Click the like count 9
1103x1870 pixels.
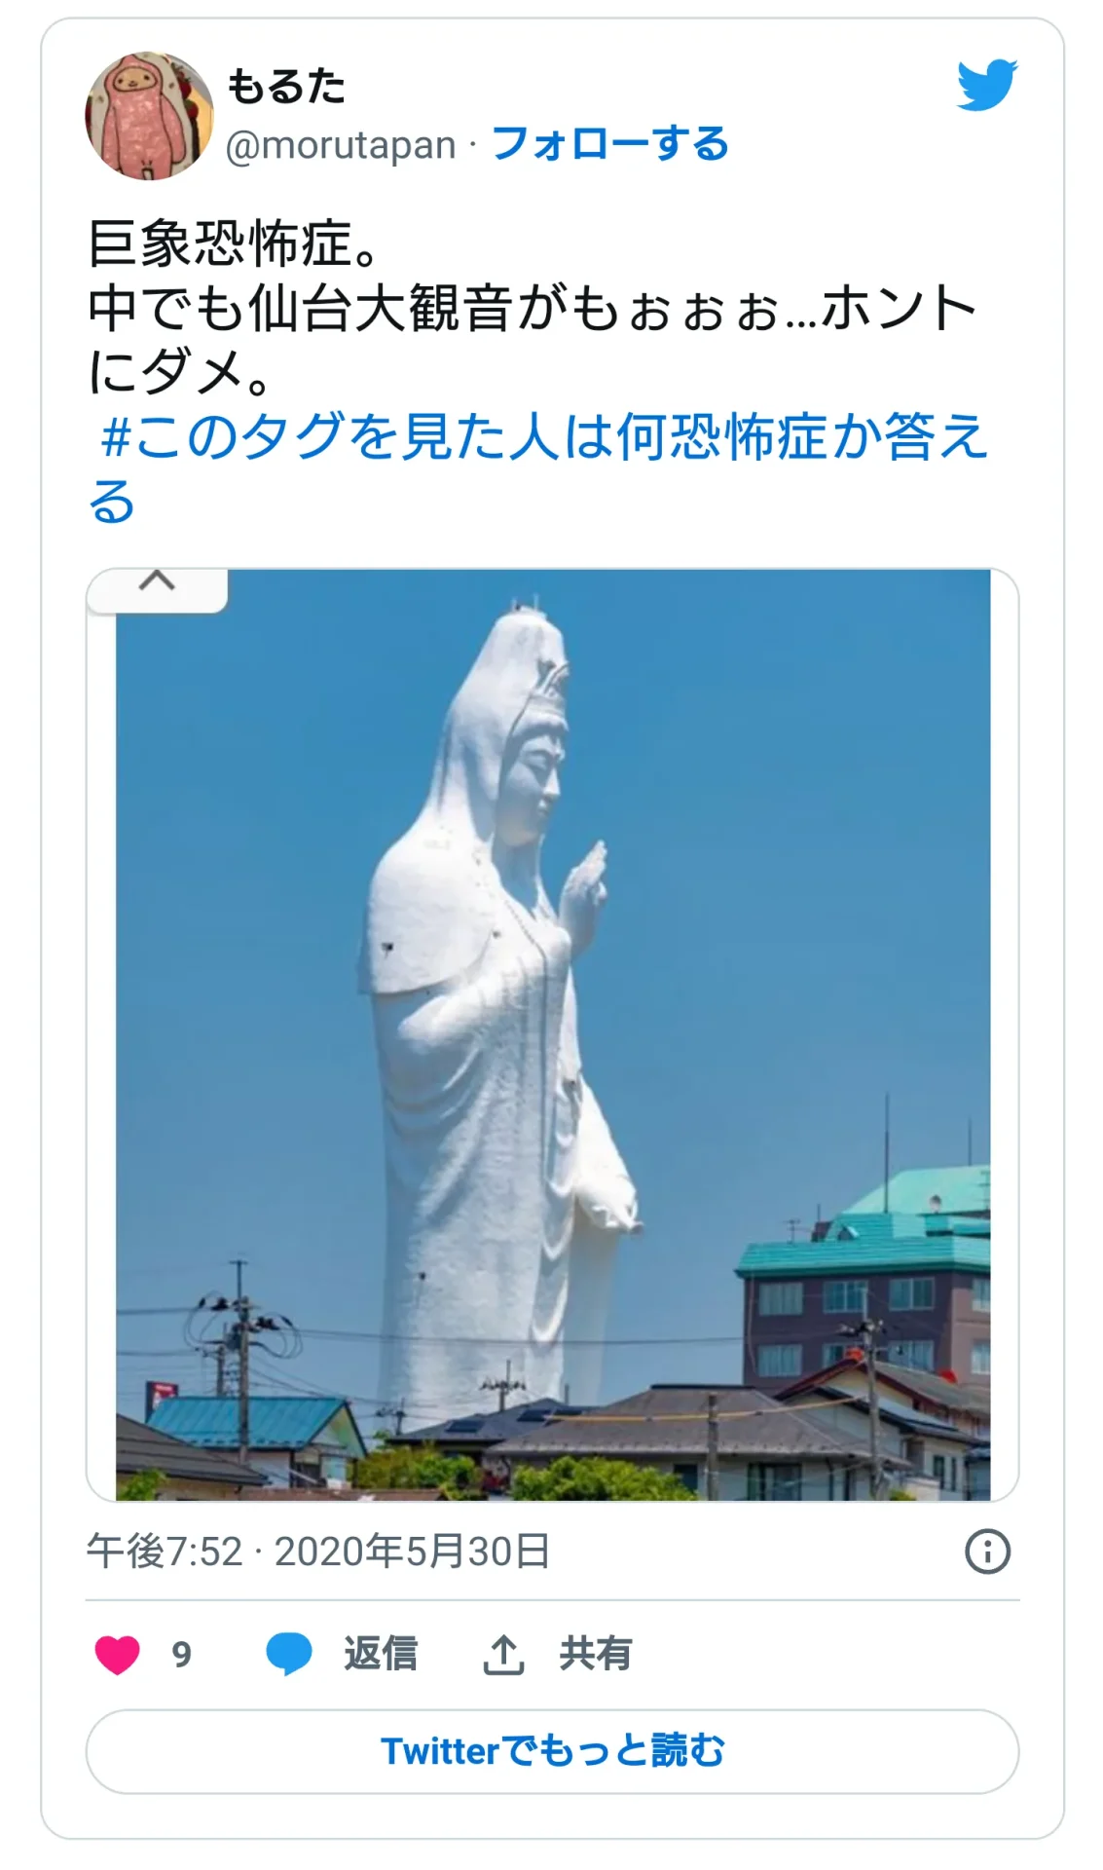[181, 1655]
